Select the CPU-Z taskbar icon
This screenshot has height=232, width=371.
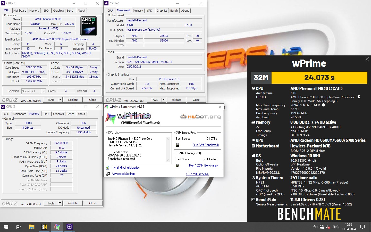coord(69,227)
